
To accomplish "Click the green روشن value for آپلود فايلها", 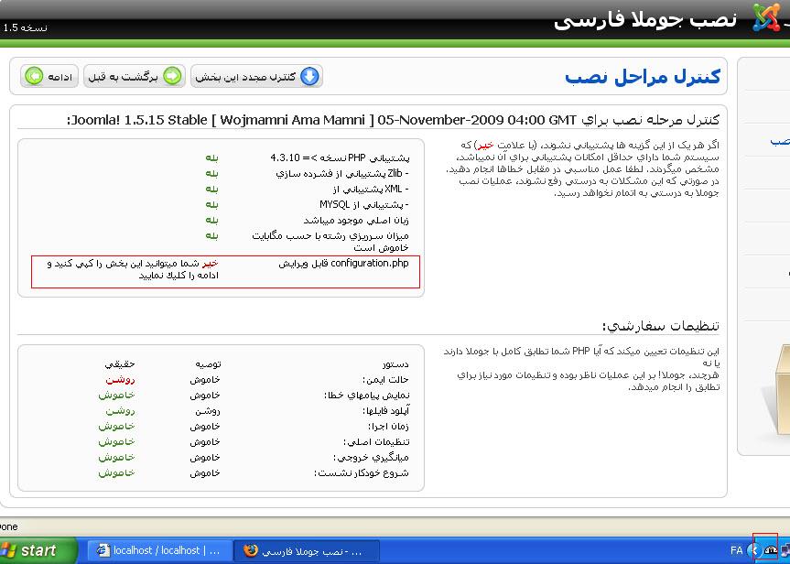I will 121,411.
